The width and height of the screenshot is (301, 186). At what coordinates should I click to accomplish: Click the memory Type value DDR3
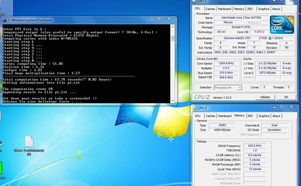click(222, 125)
